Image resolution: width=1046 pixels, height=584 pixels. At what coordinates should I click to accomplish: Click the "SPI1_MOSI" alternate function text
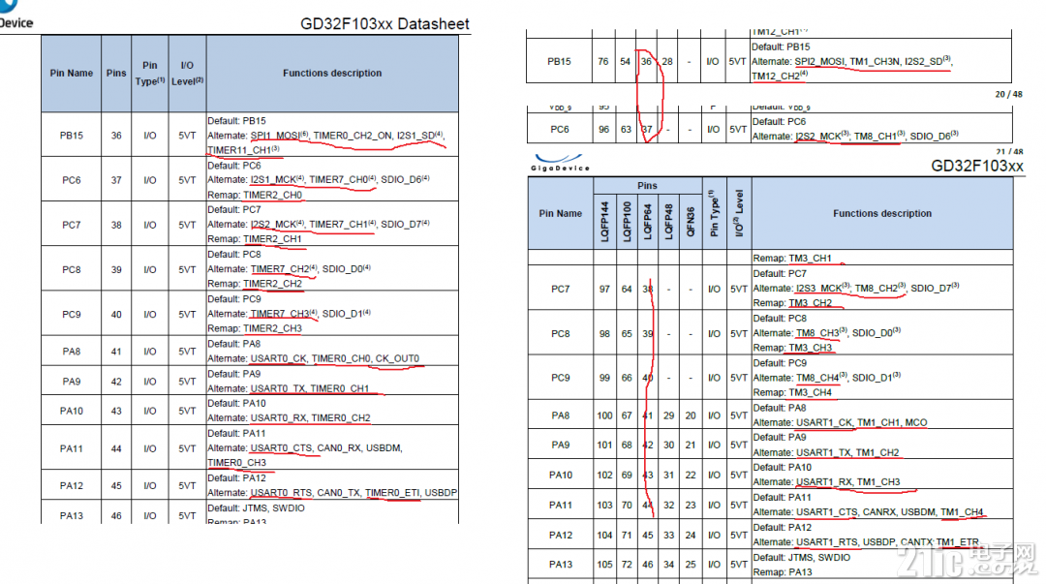click(x=275, y=136)
